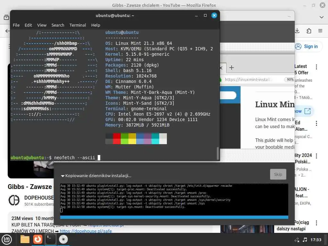Click the thumbnail beside 'ciąg dalszy nastąpi'

(x=247, y=229)
